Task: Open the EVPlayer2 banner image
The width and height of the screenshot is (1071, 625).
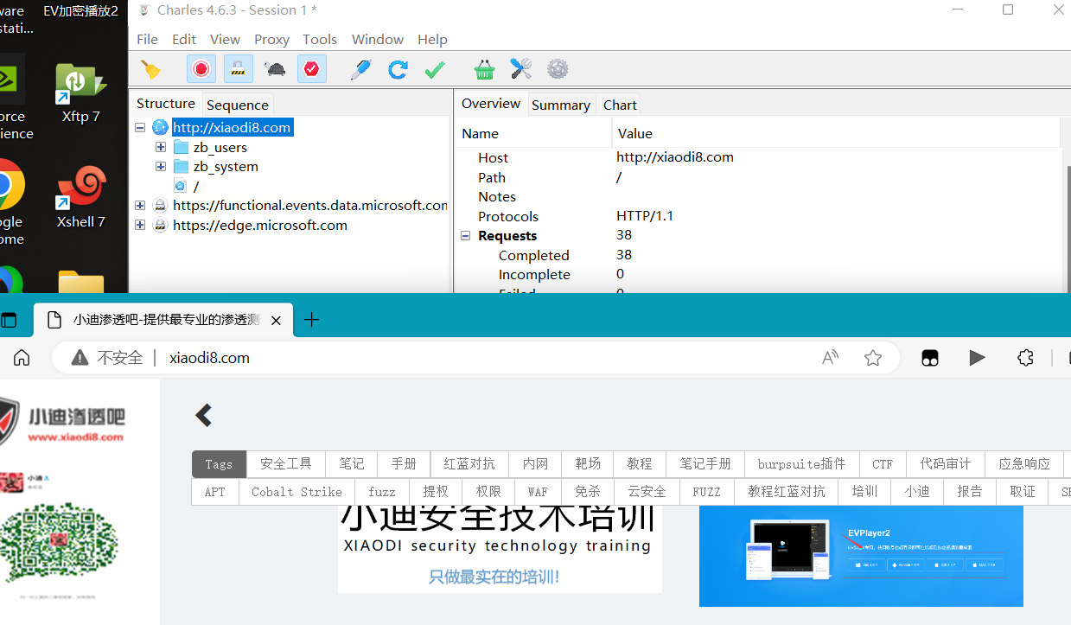Action: 861,556
